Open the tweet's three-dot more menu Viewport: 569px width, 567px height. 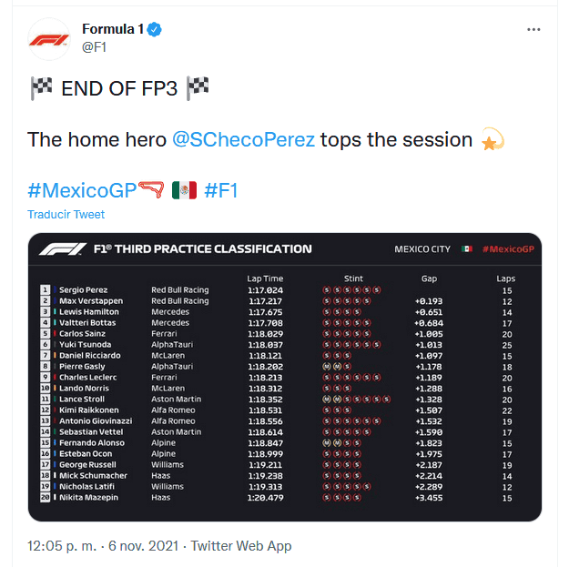click(535, 29)
